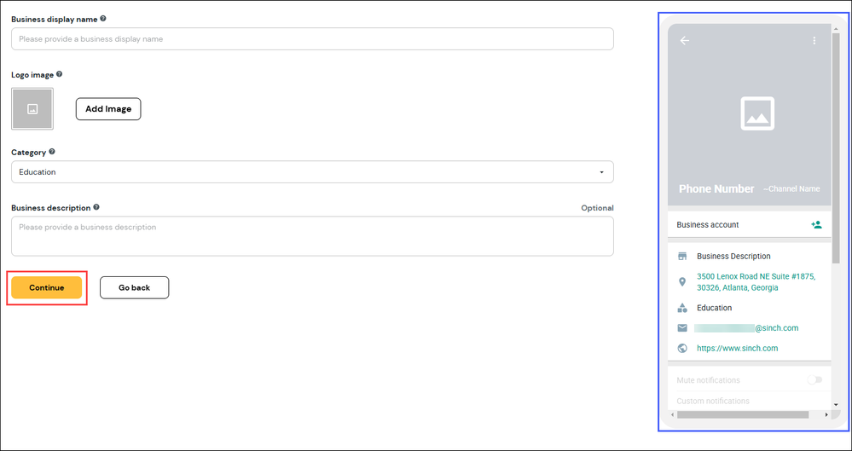Screen dimensions: 852x451
Task: Click the preview scrollbar down arrow
Action: pyautogui.click(x=836, y=404)
